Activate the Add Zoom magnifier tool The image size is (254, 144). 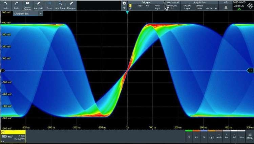click(x=60, y=5)
